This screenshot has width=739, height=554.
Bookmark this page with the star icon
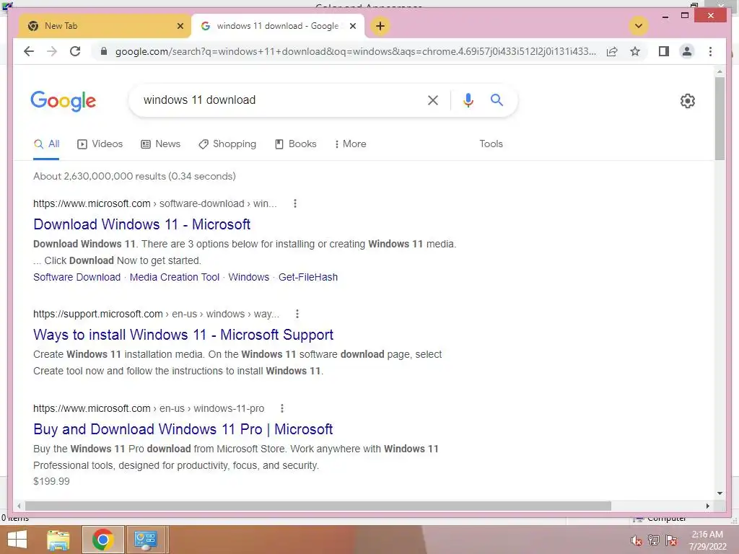tap(635, 51)
